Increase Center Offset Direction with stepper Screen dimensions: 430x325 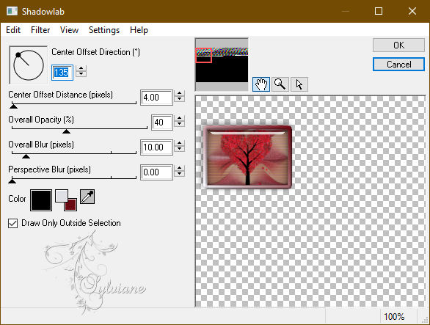tap(81, 68)
